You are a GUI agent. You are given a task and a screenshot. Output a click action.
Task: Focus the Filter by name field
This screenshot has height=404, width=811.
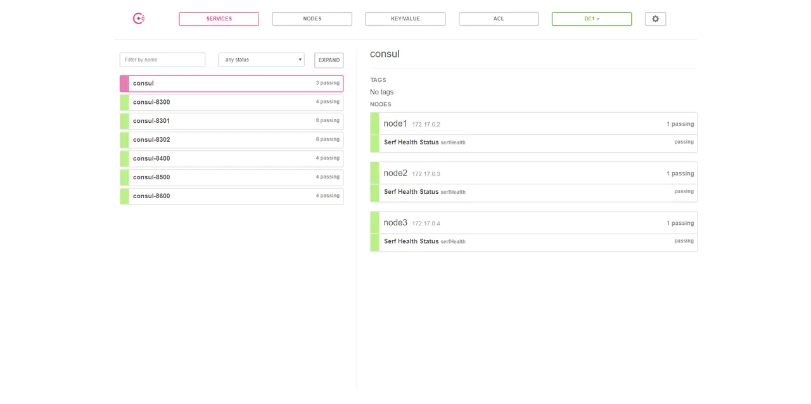[162, 60]
